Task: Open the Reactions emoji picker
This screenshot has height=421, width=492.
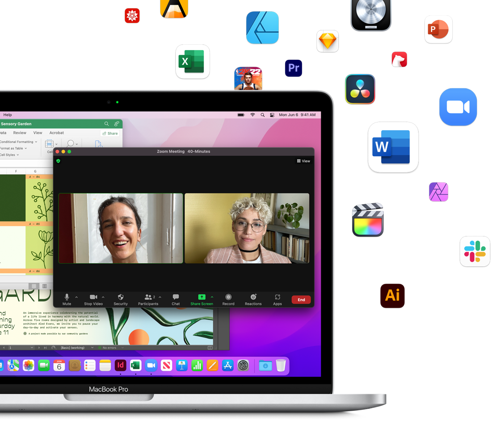Action: click(253, 298)
